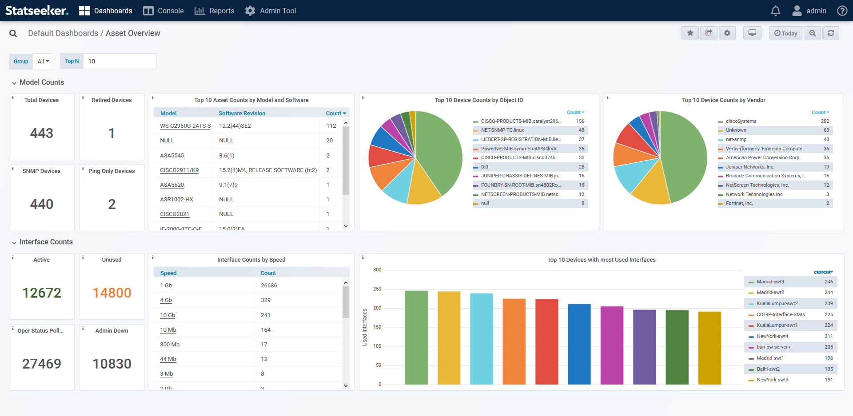
Task: Click scrollbar thumb in speed table
Action: point(346,302)
